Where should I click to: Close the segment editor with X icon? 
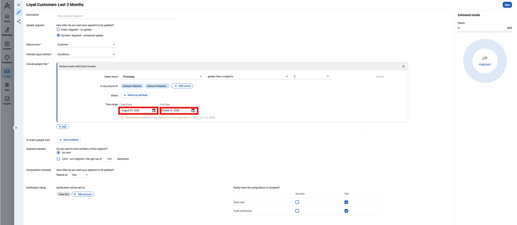19,5
